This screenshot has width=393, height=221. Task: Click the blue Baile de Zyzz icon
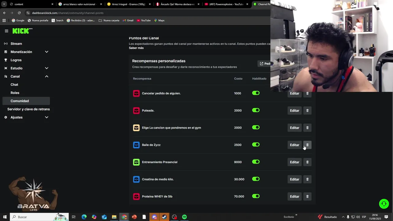click(x=136, y=145)
